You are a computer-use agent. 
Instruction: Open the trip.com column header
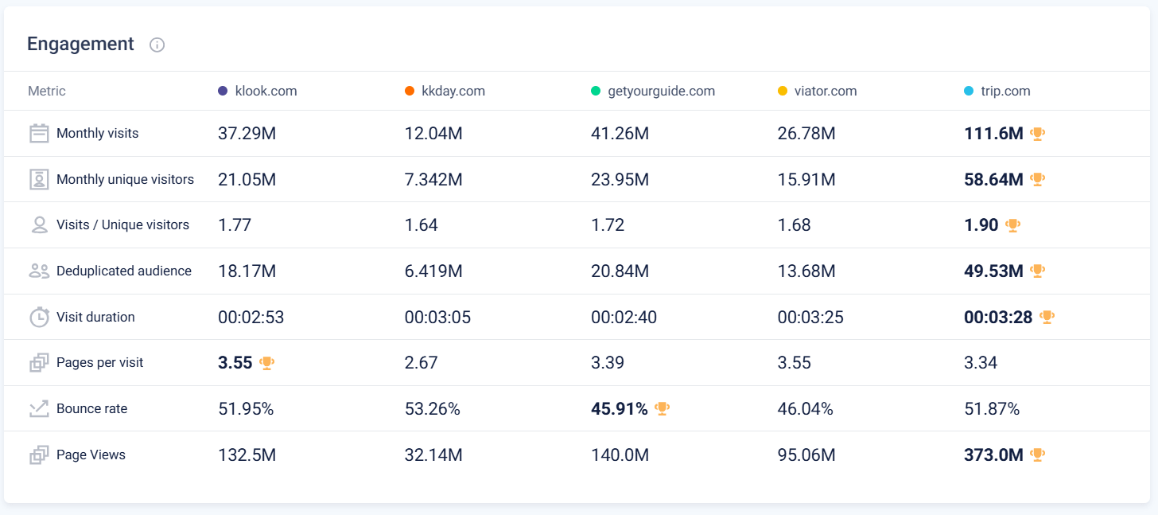[x=1005, y=91]
